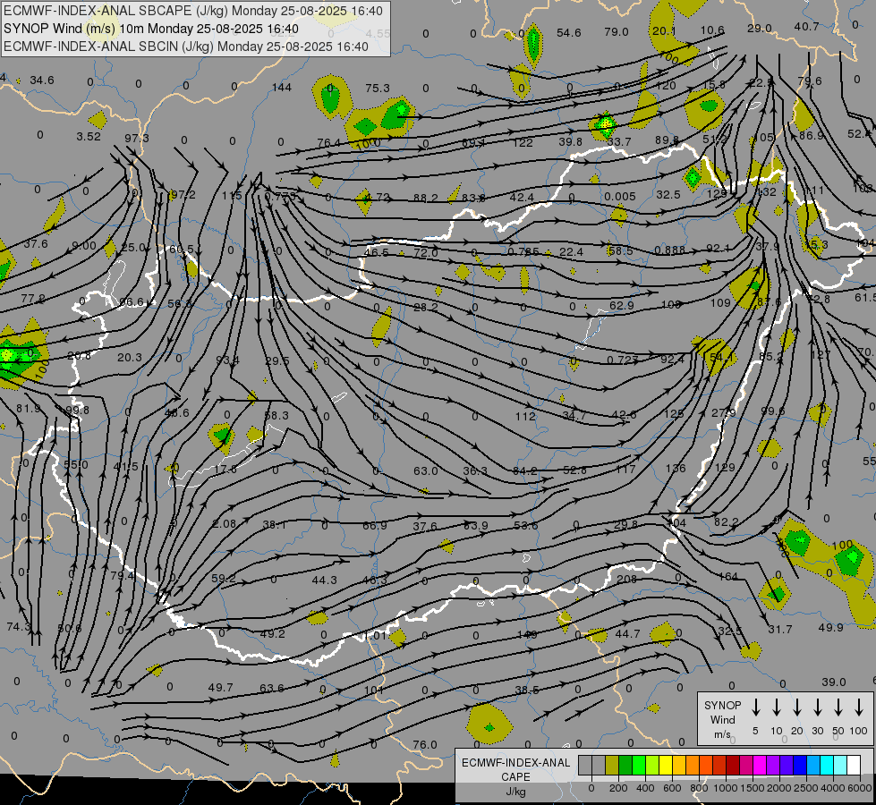Click the map value '29.5'
This screenshot has height=805, width=876.
point(277,360)
